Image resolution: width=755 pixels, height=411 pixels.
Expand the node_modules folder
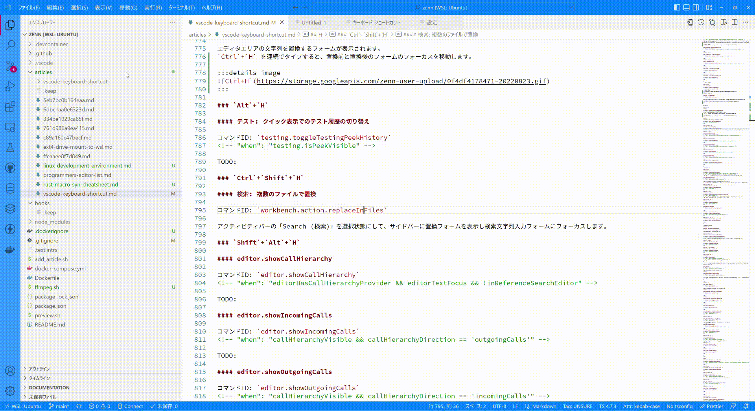pyautogui.click(x=101, y=222)
